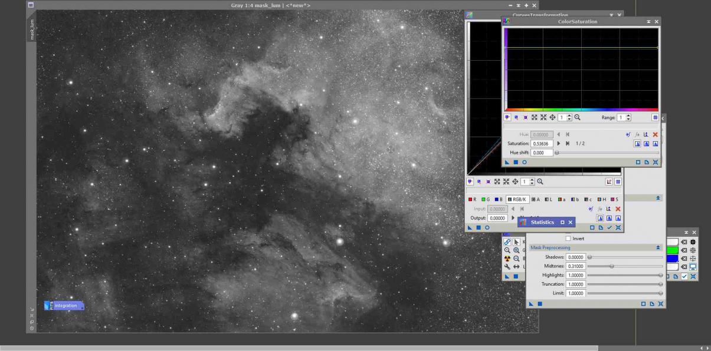711x351 pixels.
Task: Choose delete point mode in ColorSaturation
Action: tap(525, 117)
